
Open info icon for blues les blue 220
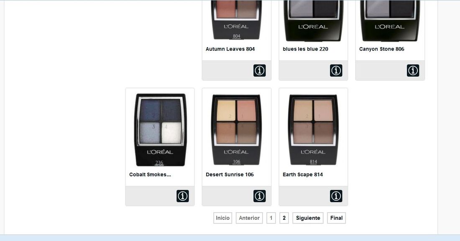point(336,70)
